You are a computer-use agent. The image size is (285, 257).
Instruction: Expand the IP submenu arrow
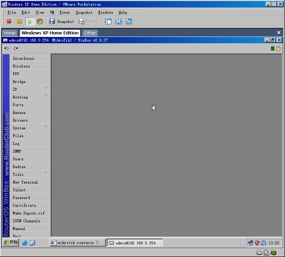click(x=46, y=89)
